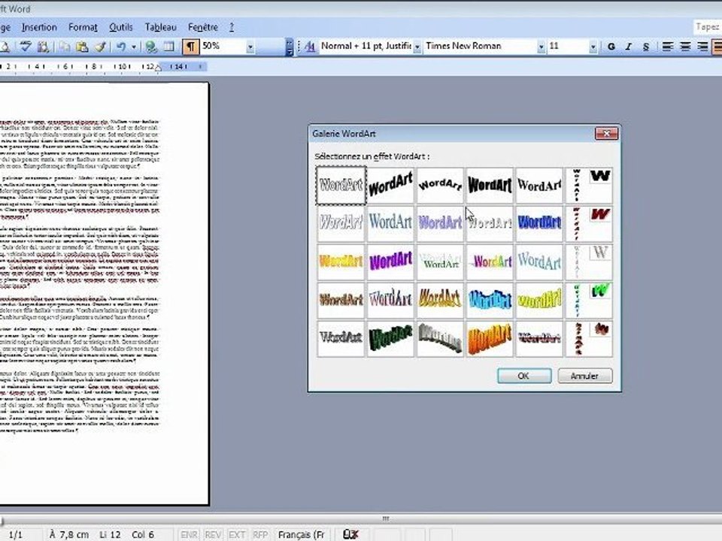Image resolution: width=722 pixels, height=541 pixels.
Task: Pick the orange-yellow gradient WordArt style
Action: pos(341,261)
